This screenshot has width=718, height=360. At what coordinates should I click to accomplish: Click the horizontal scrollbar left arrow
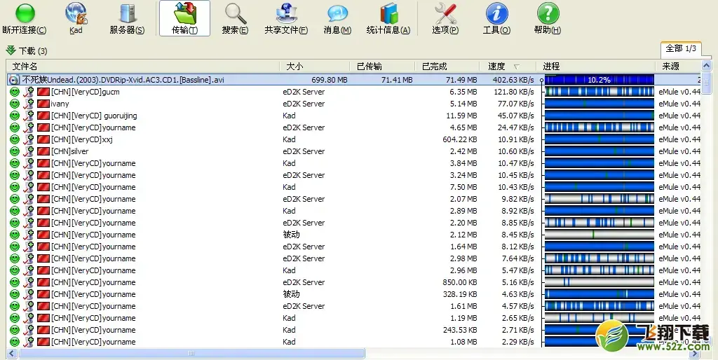(12, 353)
